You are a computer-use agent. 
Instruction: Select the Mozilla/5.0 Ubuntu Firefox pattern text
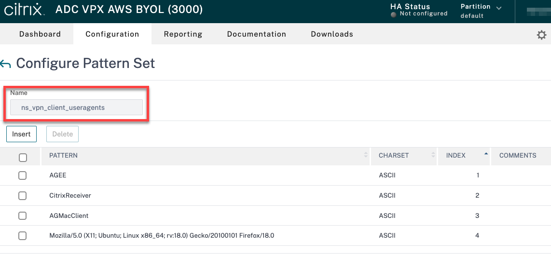coord(162,236)
